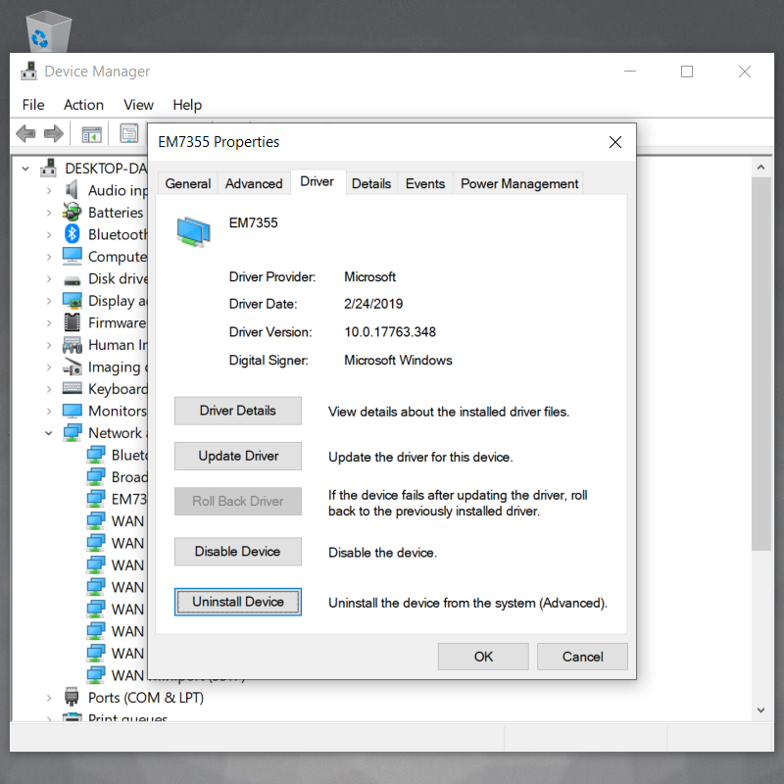Confirm the dialog with OK
Viewport: 784px width, 784px height.
click(483, 656)
